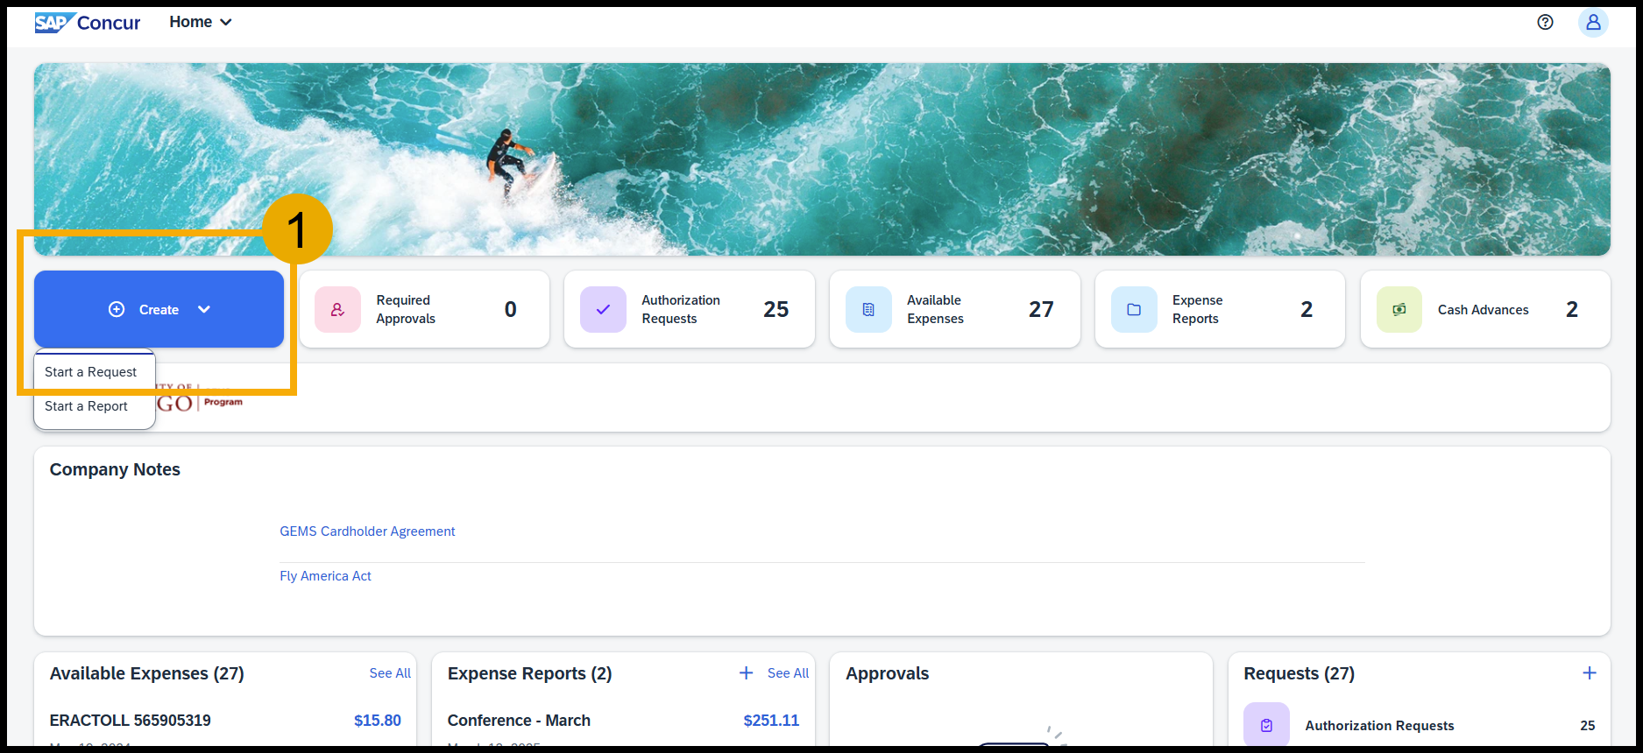Click the Cash Advances money icon
Image resolution: width=1643 pixels, height=753 pixels.
pos(1399,309)
